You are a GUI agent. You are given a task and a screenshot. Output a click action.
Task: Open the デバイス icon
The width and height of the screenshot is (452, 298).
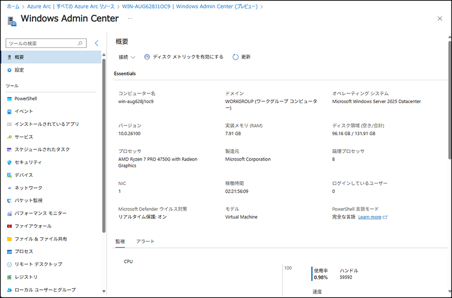click(10, 175)
